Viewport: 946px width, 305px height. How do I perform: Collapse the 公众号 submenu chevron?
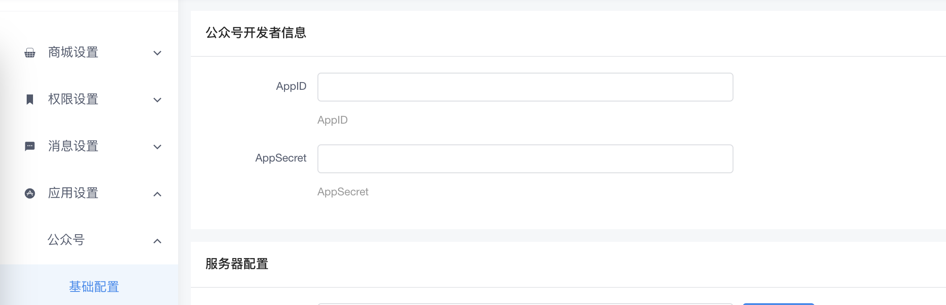(157, 241)
